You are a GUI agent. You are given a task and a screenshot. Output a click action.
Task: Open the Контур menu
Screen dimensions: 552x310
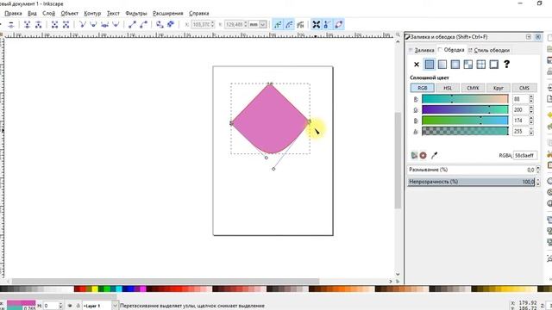click(92, 14)
